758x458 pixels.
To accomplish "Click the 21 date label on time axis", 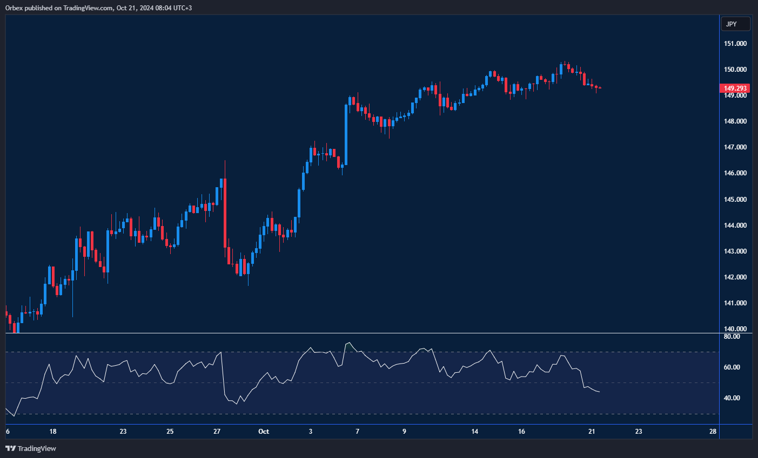I will tap(592, 432).
